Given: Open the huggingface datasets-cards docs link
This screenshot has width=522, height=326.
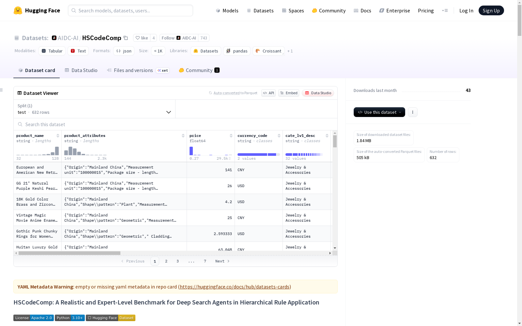Looking at the screenshot, I should click(x=235, y=287).
